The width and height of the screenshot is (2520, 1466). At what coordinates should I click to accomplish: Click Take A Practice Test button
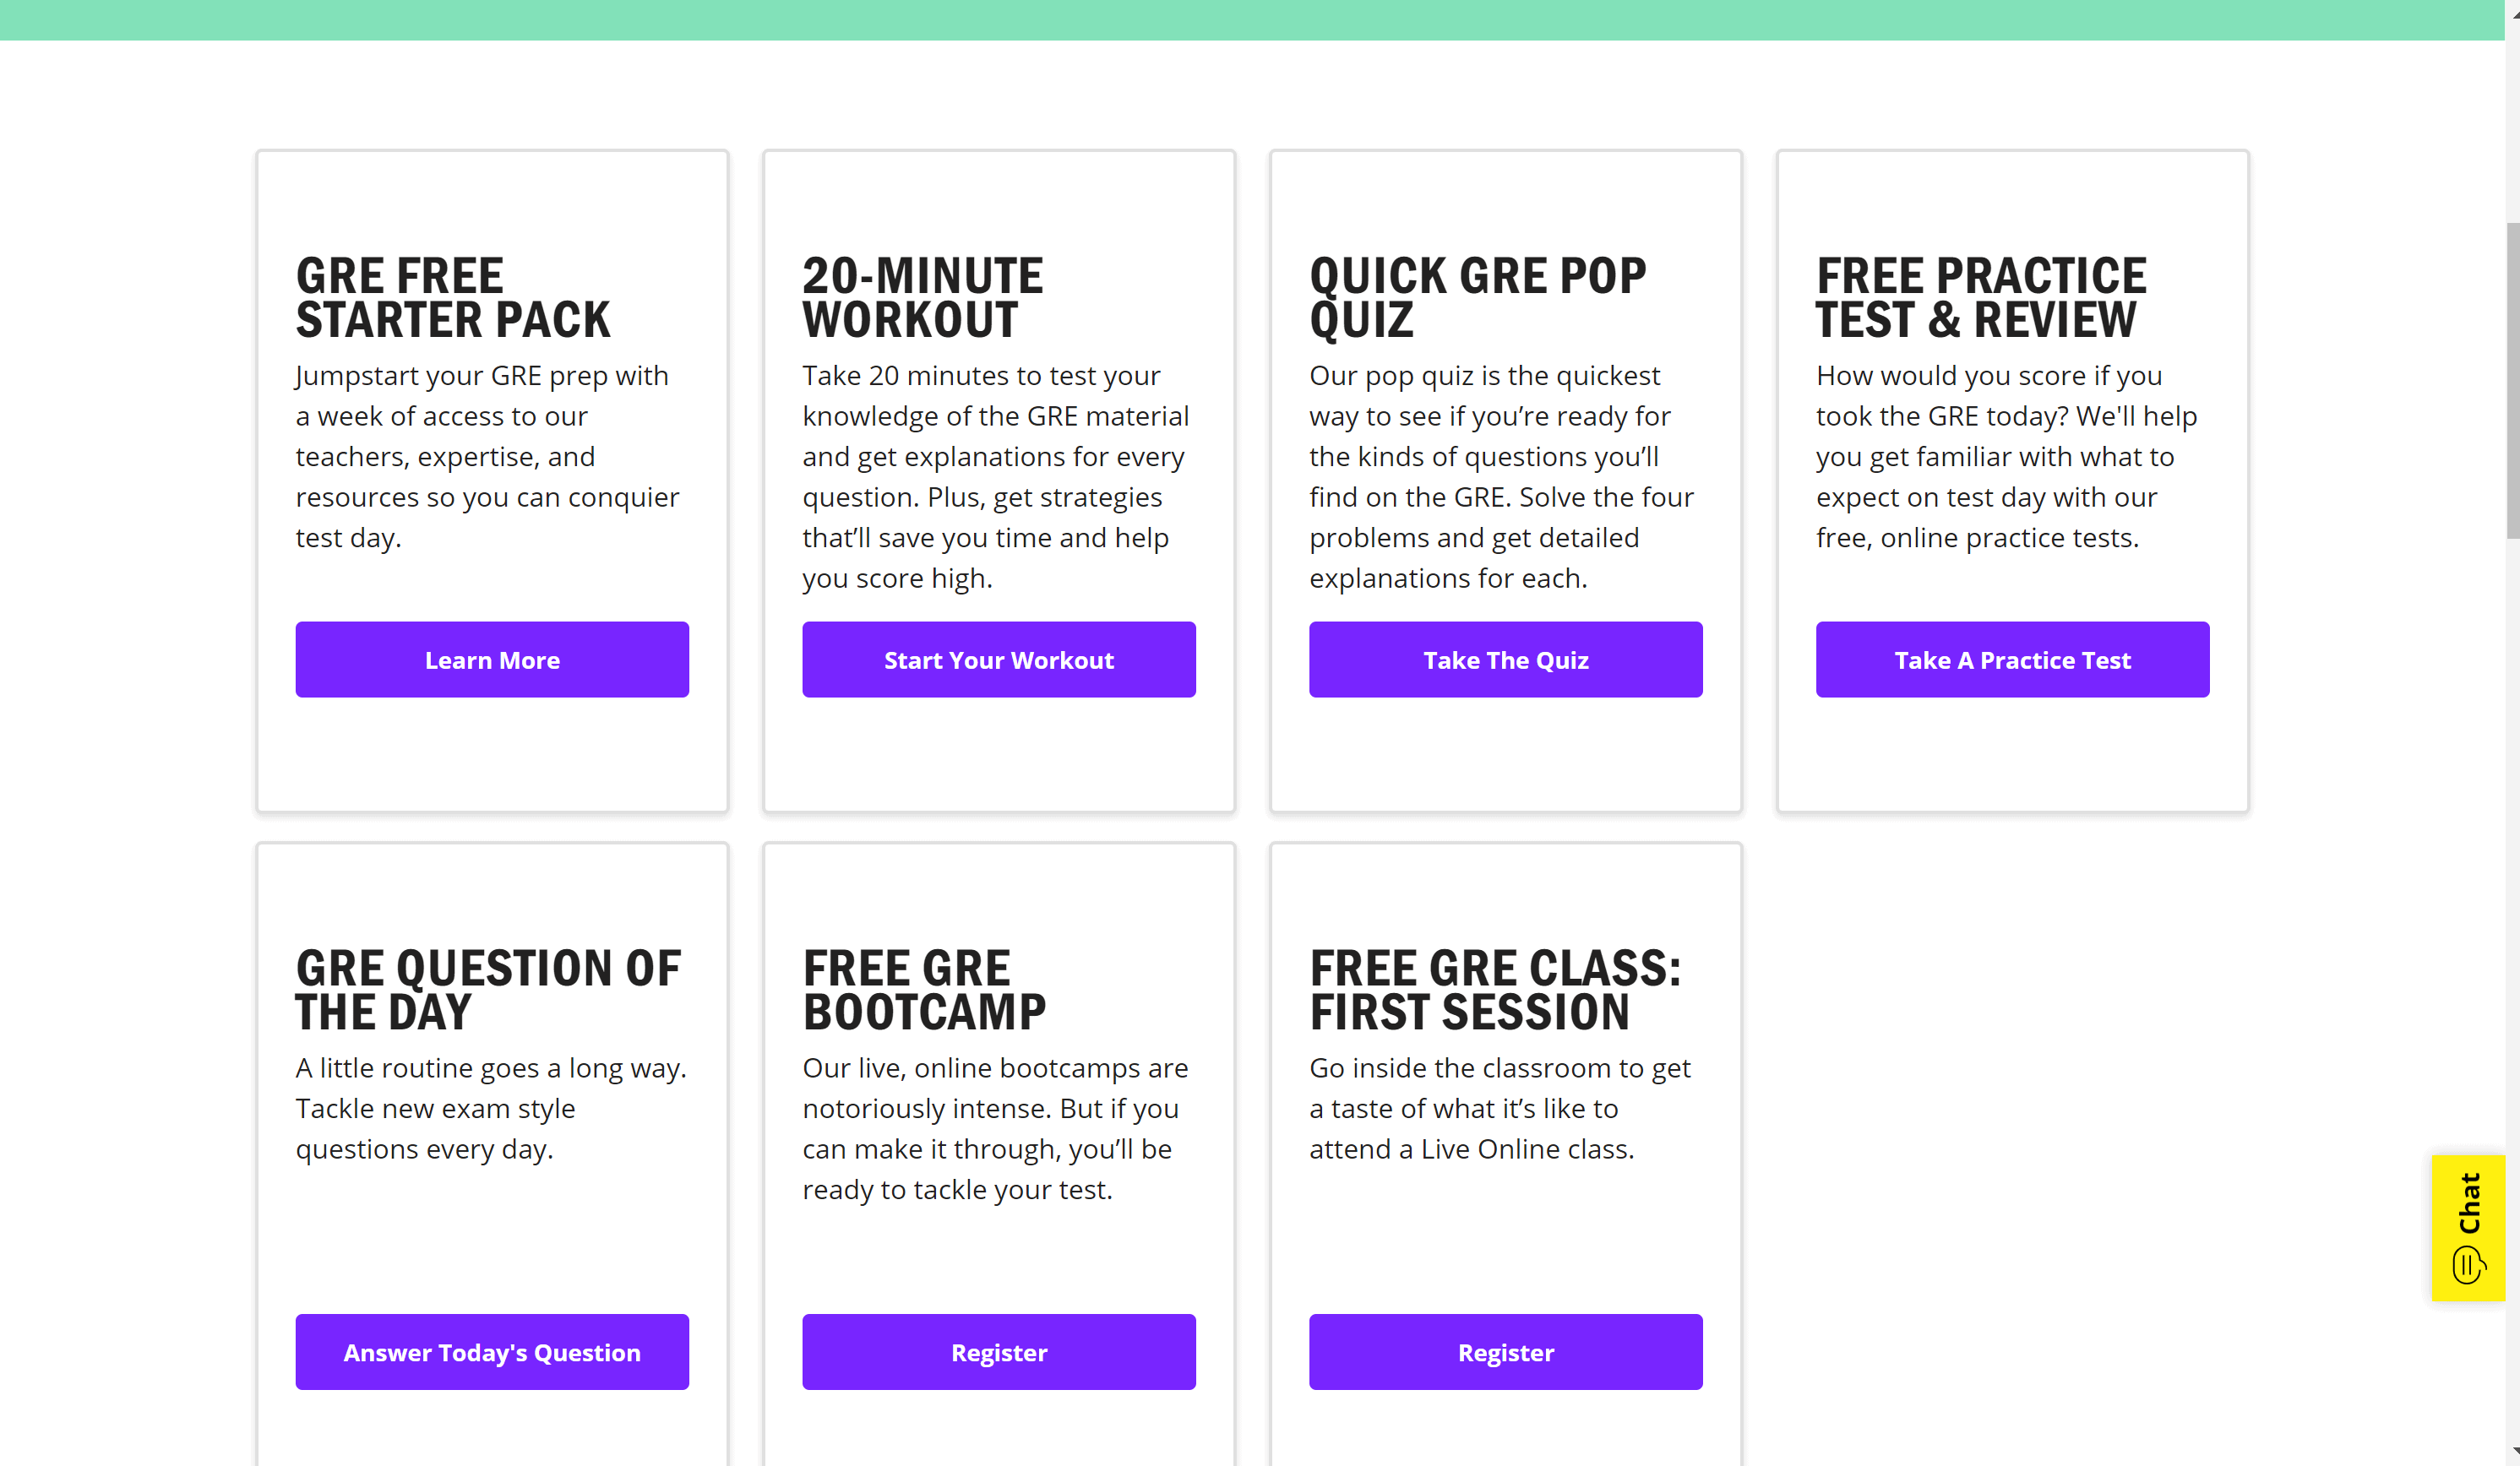pos(2013,660)
